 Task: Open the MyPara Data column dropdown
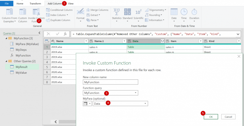(120, 104)
